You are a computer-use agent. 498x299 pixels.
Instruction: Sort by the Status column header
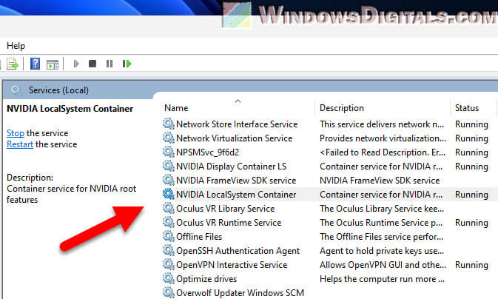click(x=467, y=108)
